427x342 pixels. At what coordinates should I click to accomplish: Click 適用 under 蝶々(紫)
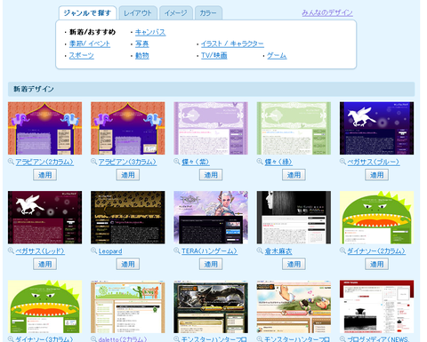click(211, 175)
